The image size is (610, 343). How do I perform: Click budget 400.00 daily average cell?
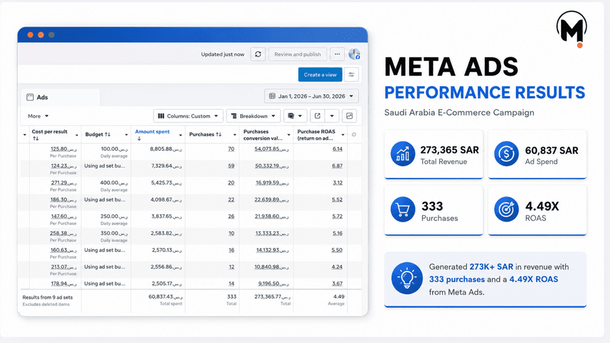[x=114, y=186]
